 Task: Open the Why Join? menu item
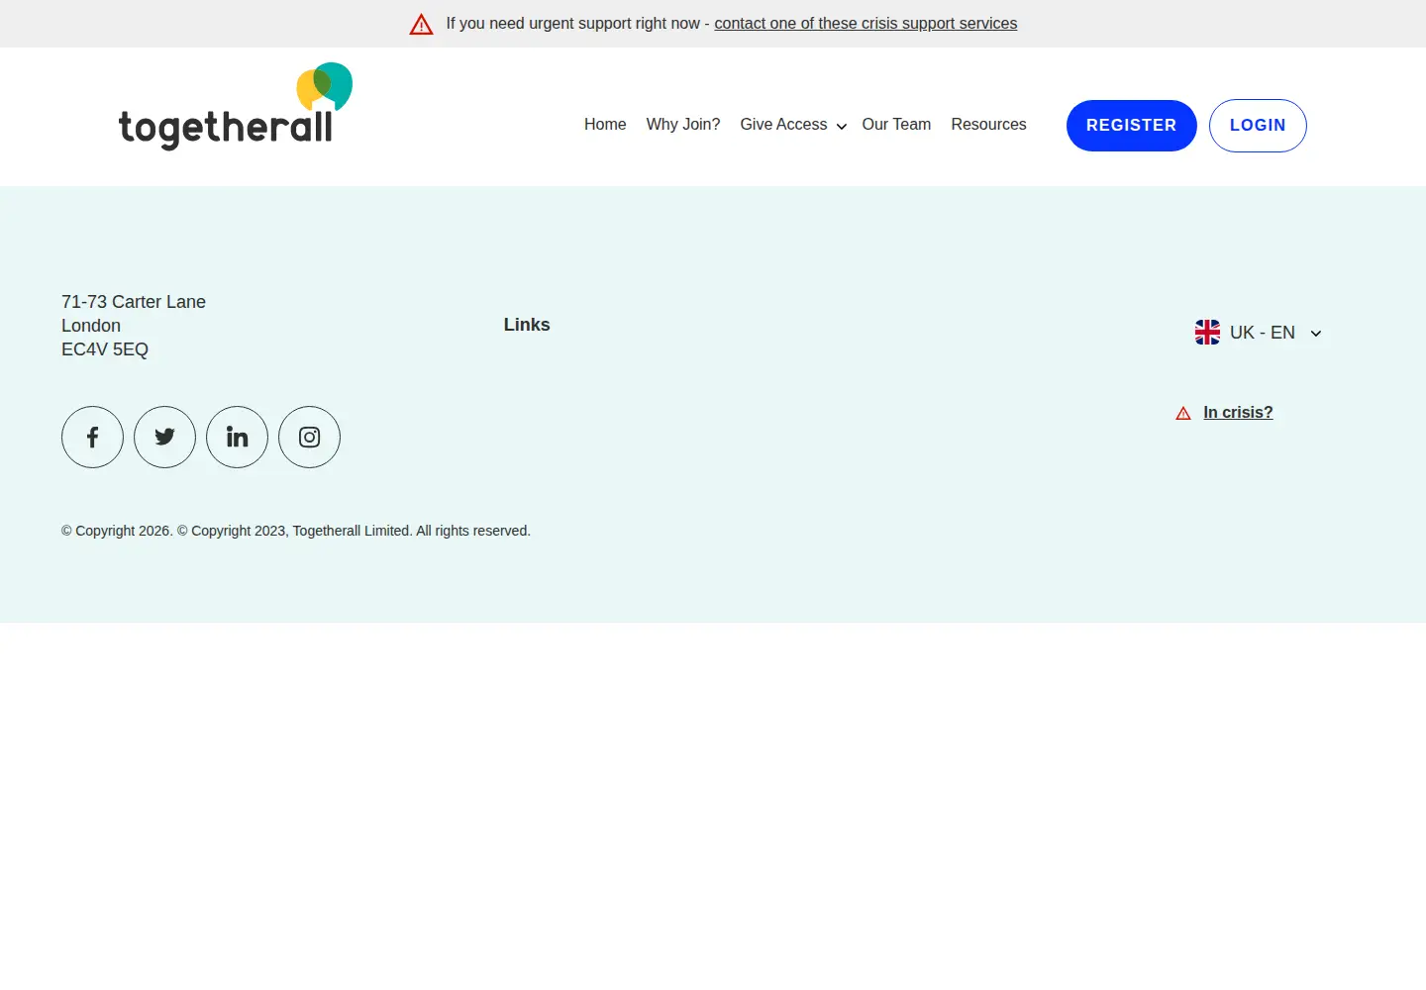[683, 125]
